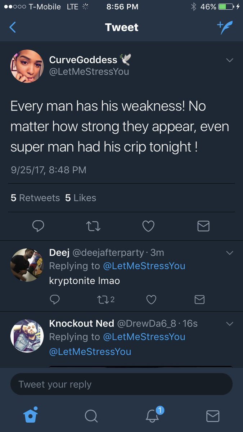Image resolution: width=243 pixels, height=432 pixels.
Task: Open the Home timeline tab
Action: [x=31, y=415]
